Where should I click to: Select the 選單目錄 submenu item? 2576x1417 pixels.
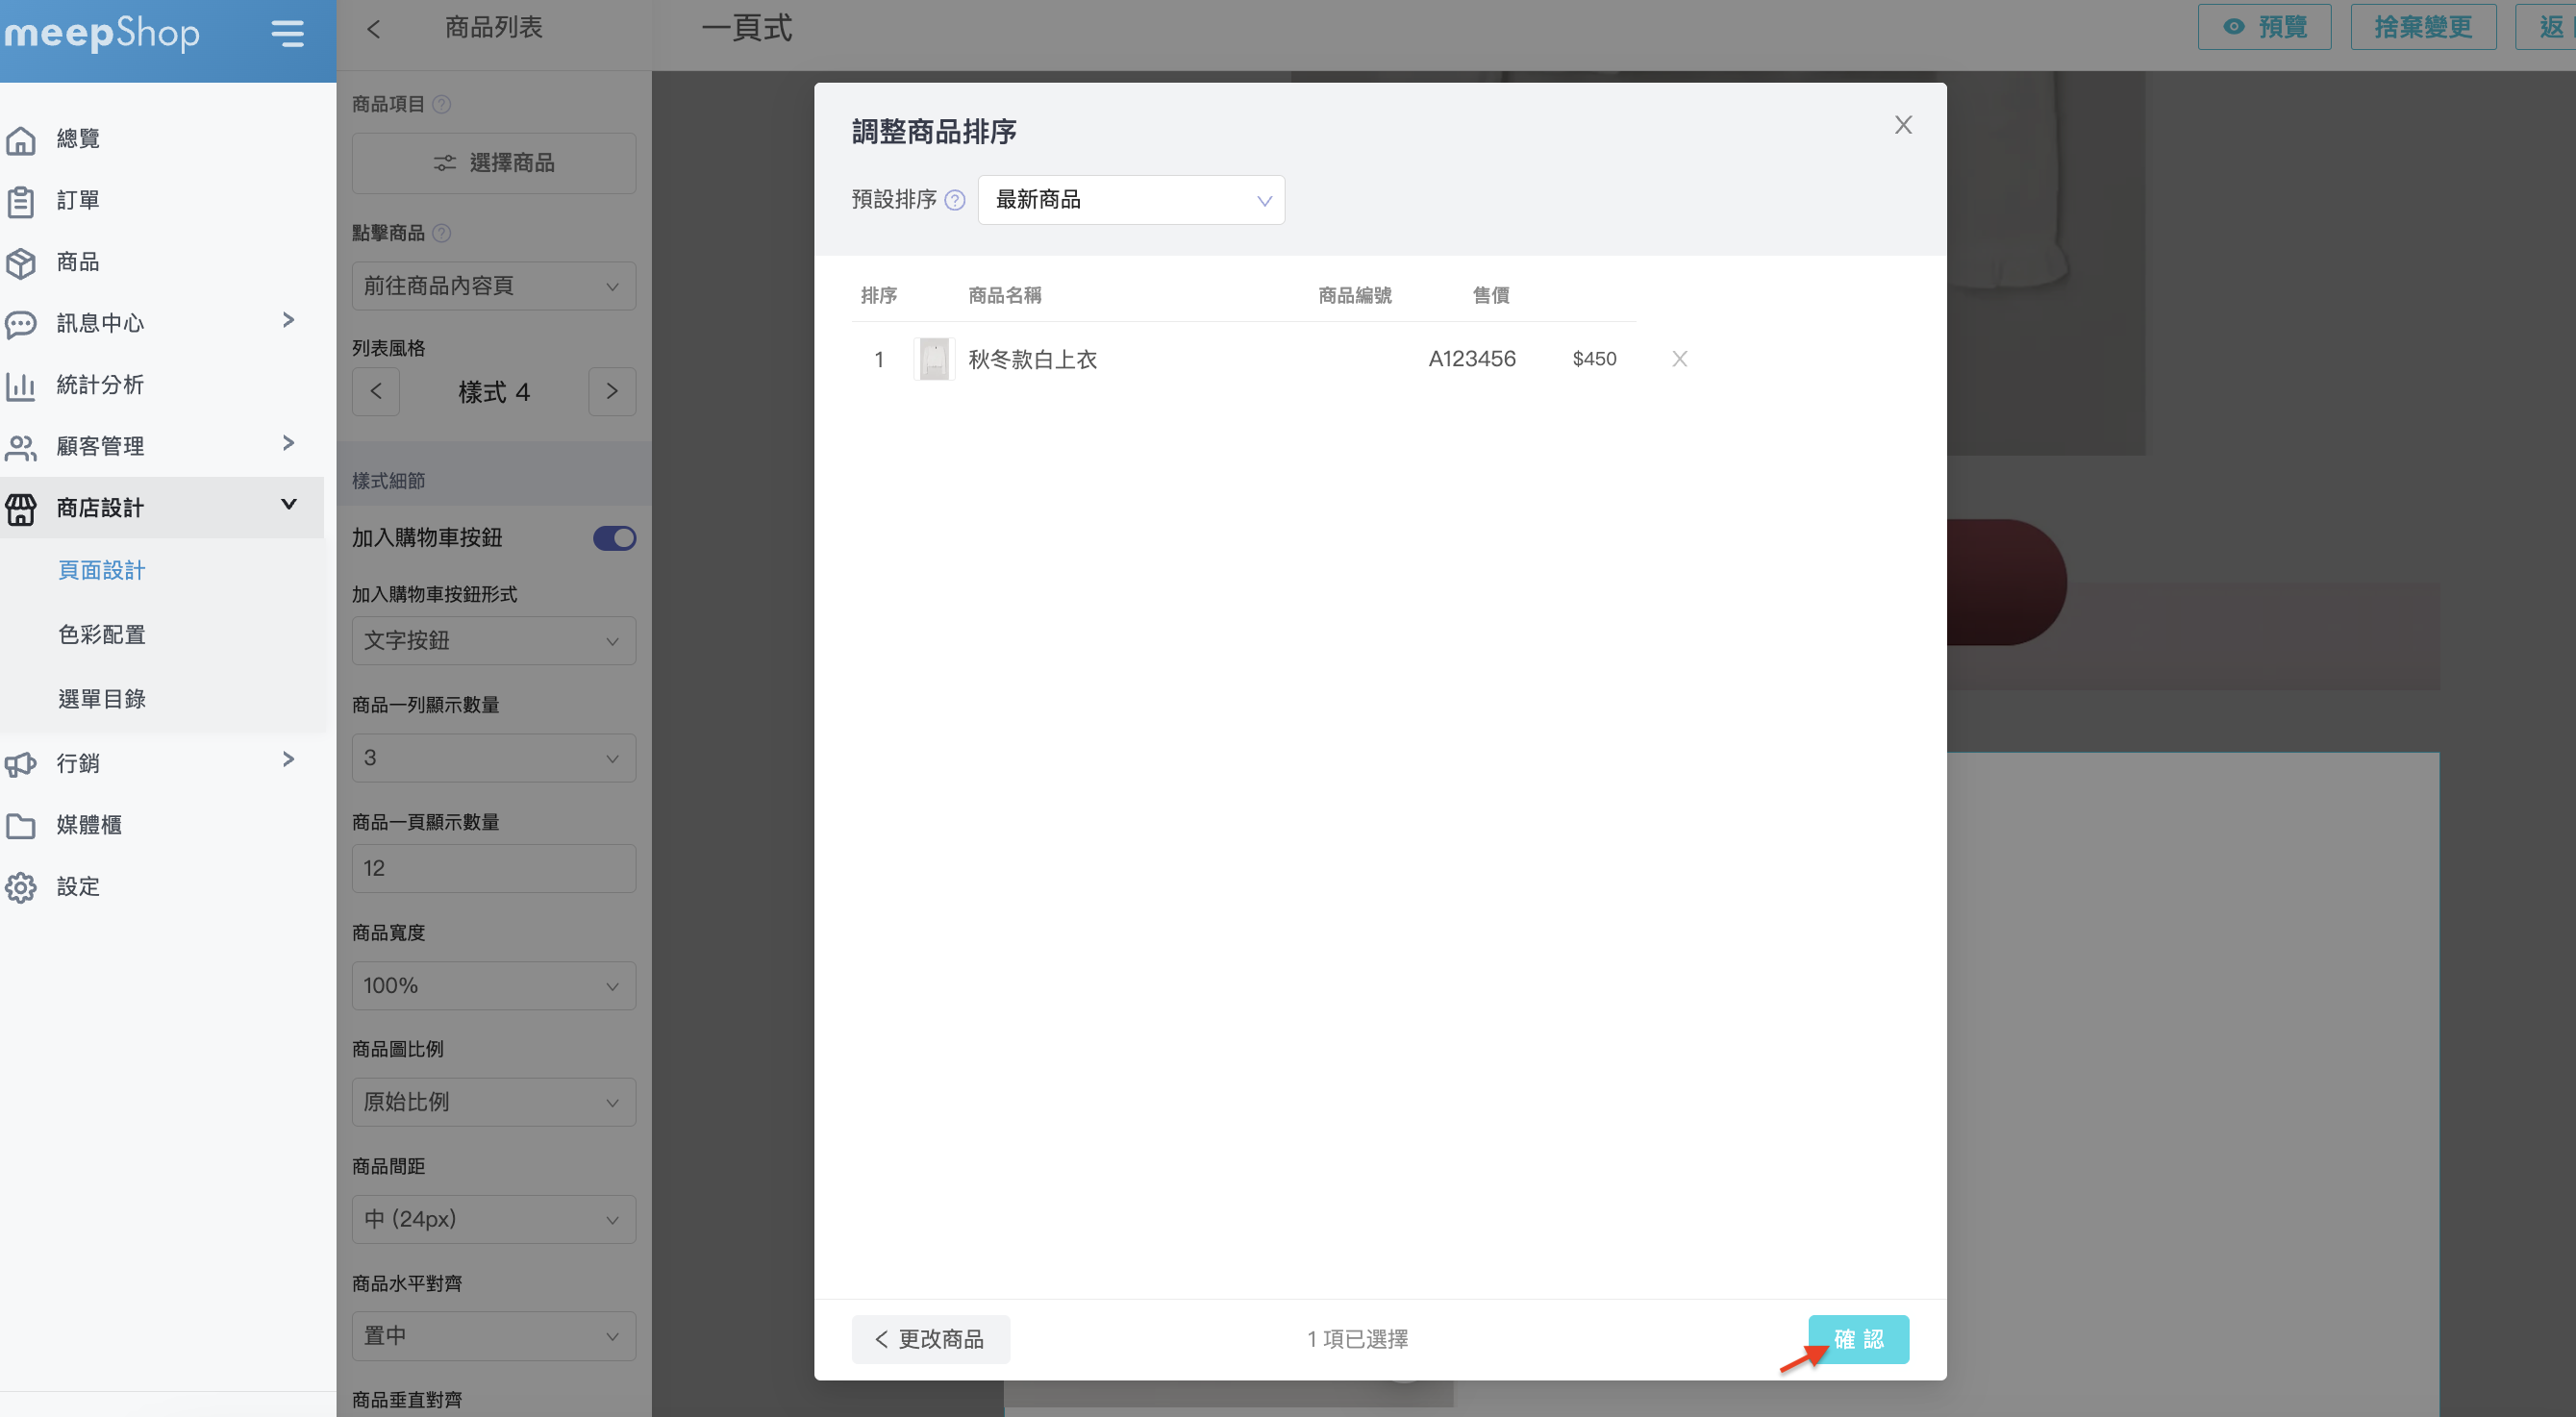pos(102,699)
